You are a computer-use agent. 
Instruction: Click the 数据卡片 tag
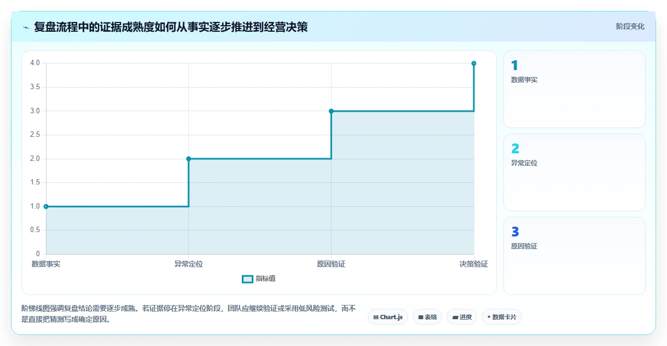click(501, 317)
